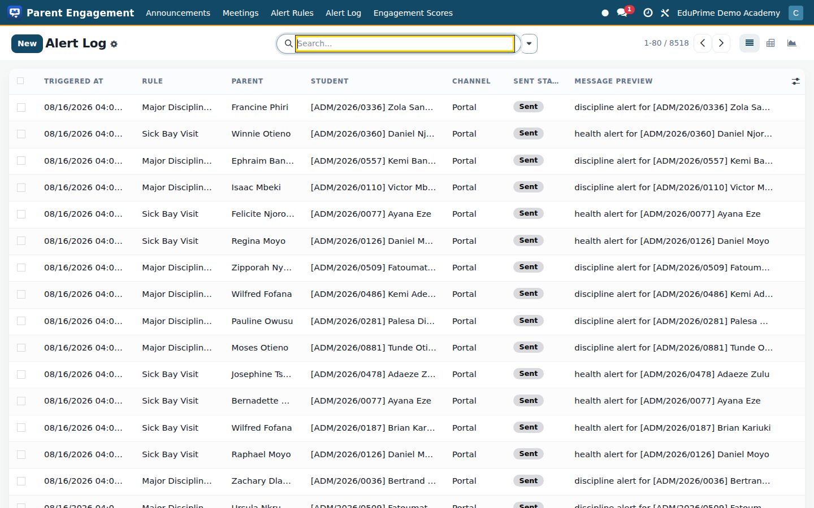The image size is (814, 508).
Task: Click parent name Josephine Ts...
Action: pyautogui.click(x=262, y=374)
